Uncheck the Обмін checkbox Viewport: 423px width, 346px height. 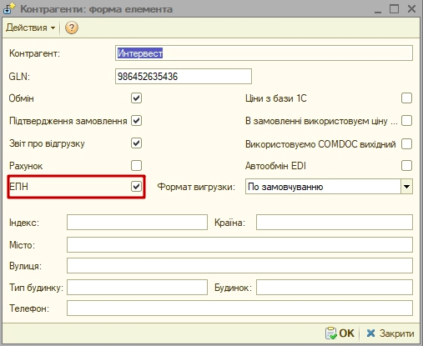coord(136,98)
